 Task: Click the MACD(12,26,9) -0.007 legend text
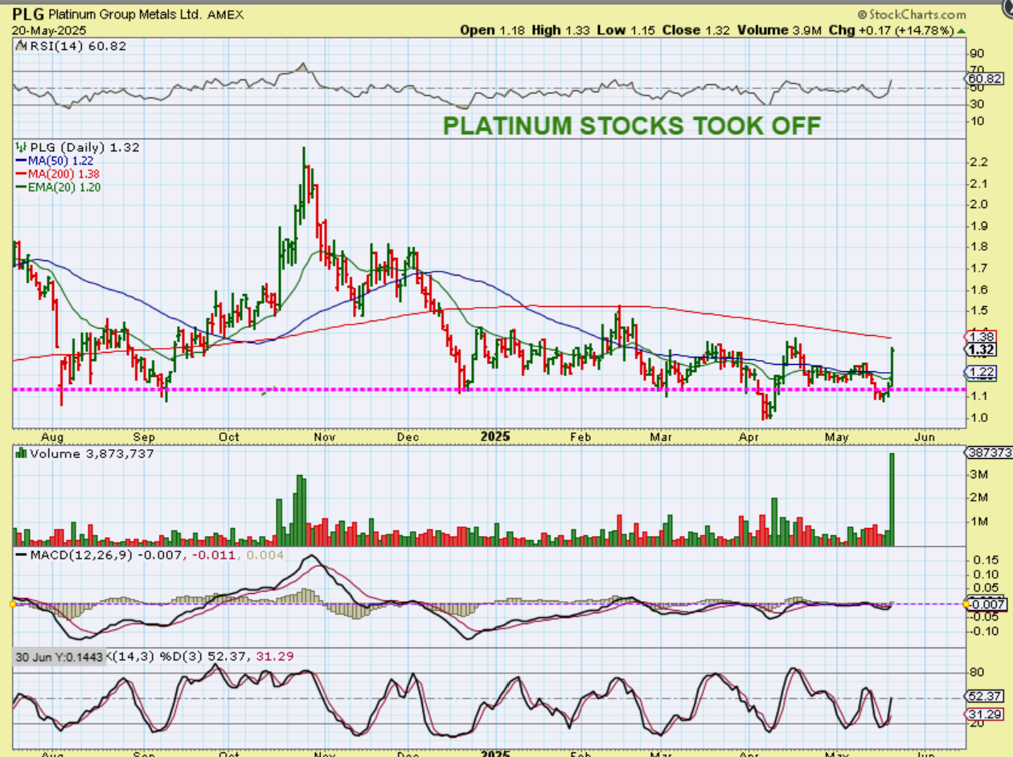coord(105,556)
